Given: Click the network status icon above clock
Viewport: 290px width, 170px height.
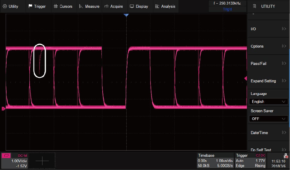Looking at the screenshot, I should pos(286,156).
